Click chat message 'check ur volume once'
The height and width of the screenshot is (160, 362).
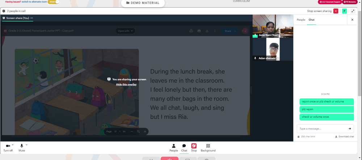tap(327, 117)
